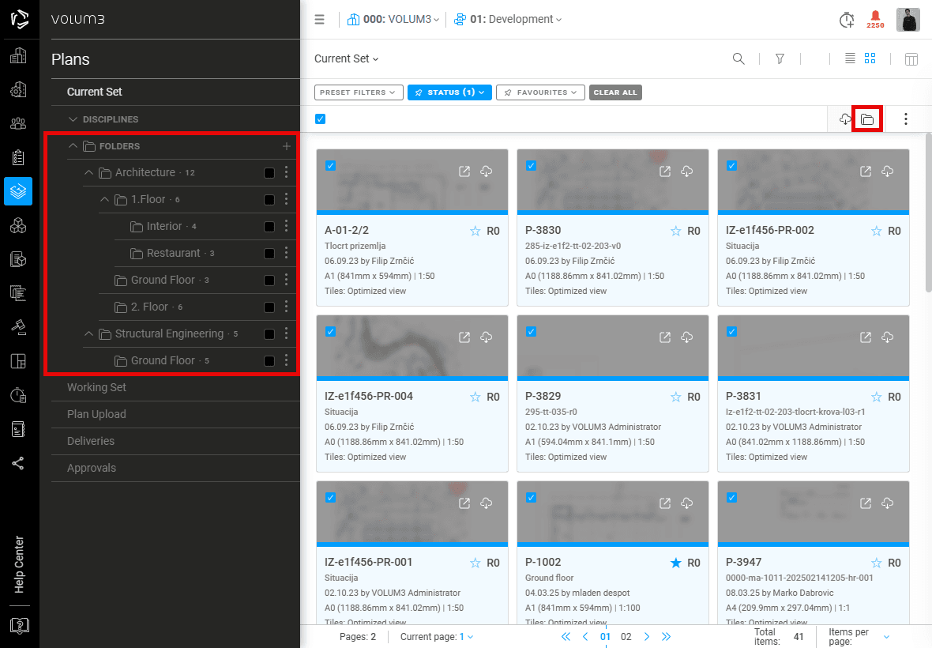Open plan IZ-e1f456-PR-002 in new window icon
The image size is (932, 648).
click(x=866, y=171)
